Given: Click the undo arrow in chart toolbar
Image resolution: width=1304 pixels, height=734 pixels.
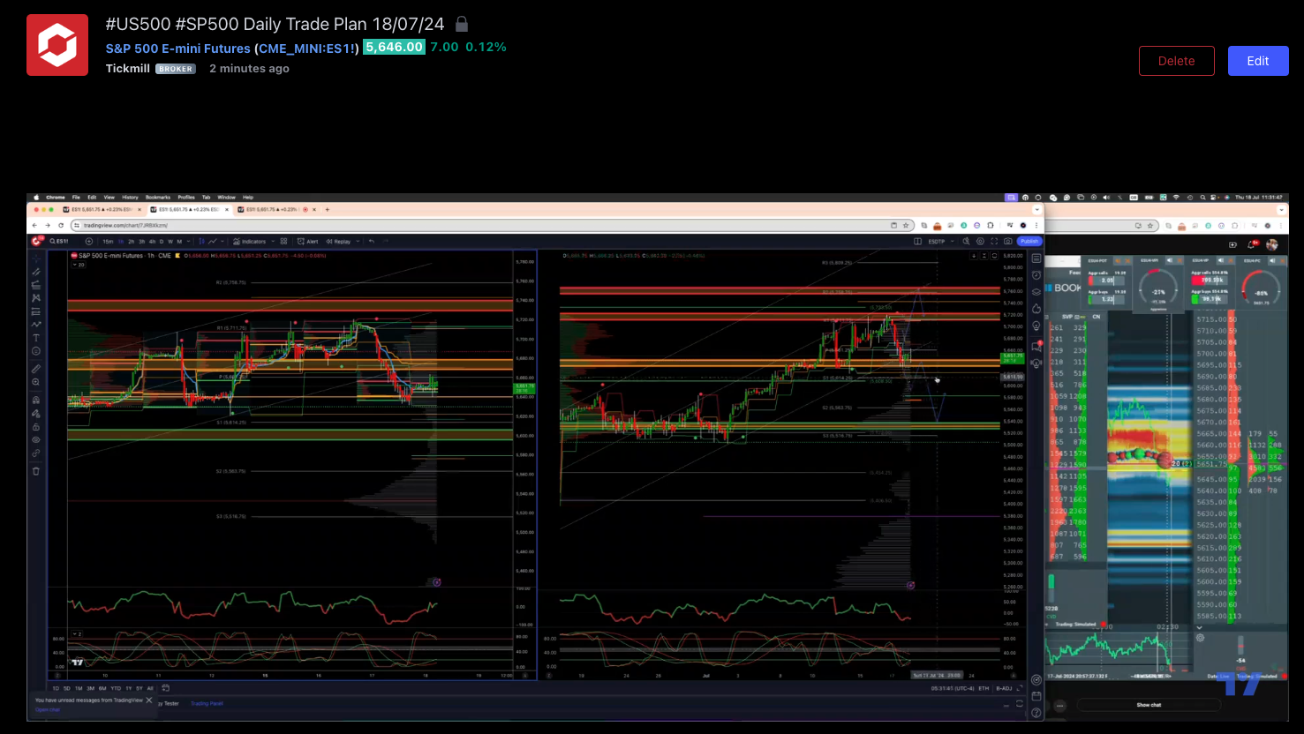Looking at the screenshot, I should pos(372,241).
